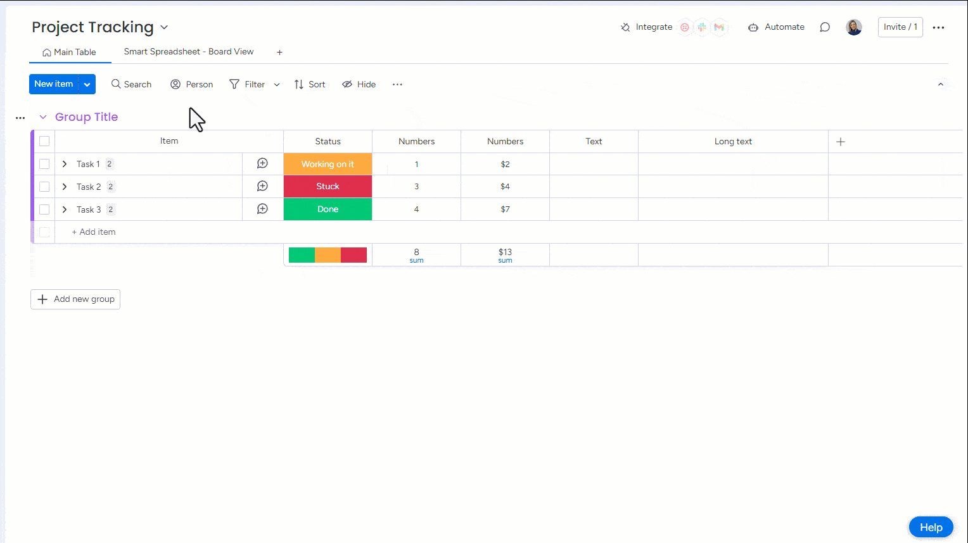Switch to Smart Spreadsheet - Board View tab

point(189,52)
